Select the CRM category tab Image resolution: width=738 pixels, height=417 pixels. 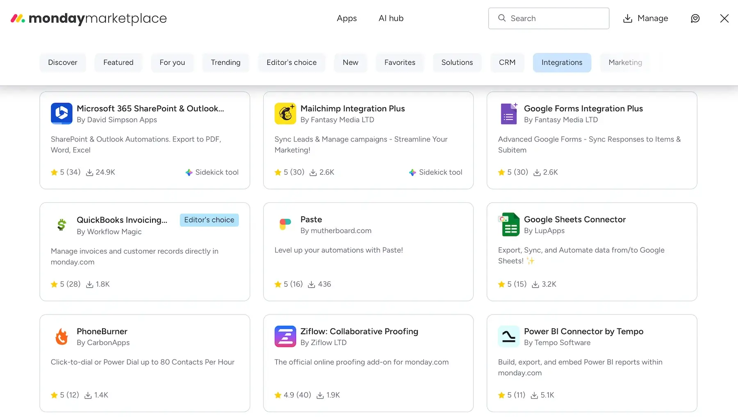pos(507,62)
